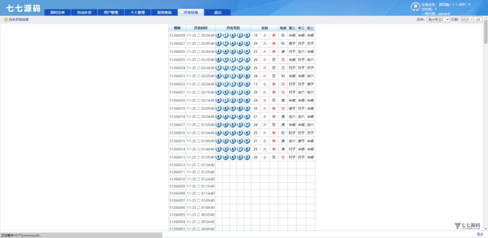
Task: Click the user avatar icon in header
Action: pos(415,6)
